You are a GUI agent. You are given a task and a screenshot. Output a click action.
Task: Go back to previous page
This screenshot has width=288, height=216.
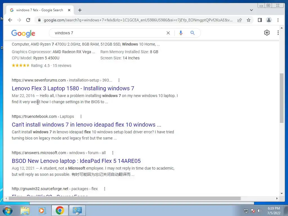(10, 20)
